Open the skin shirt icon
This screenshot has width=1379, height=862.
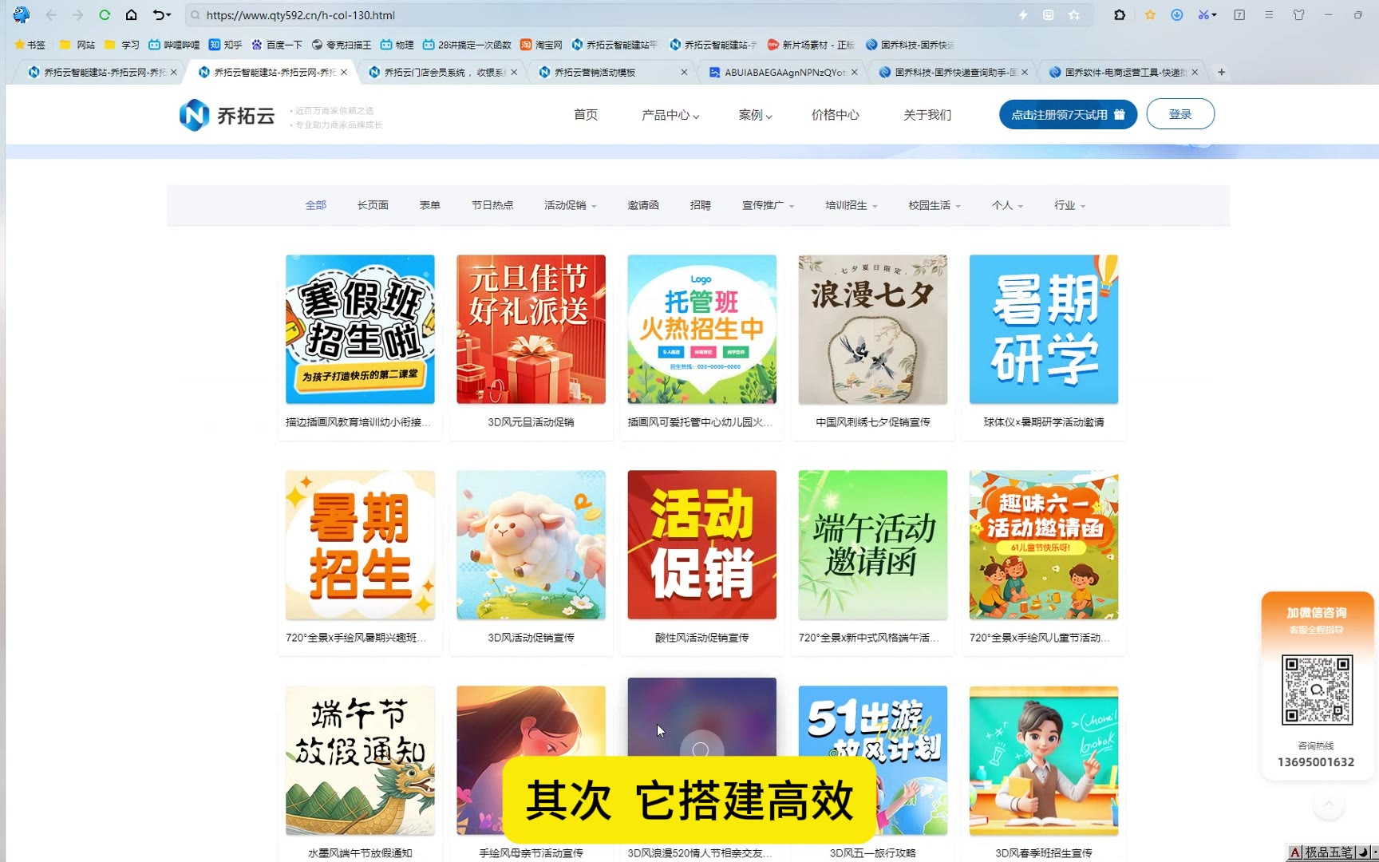point(1299,15)
